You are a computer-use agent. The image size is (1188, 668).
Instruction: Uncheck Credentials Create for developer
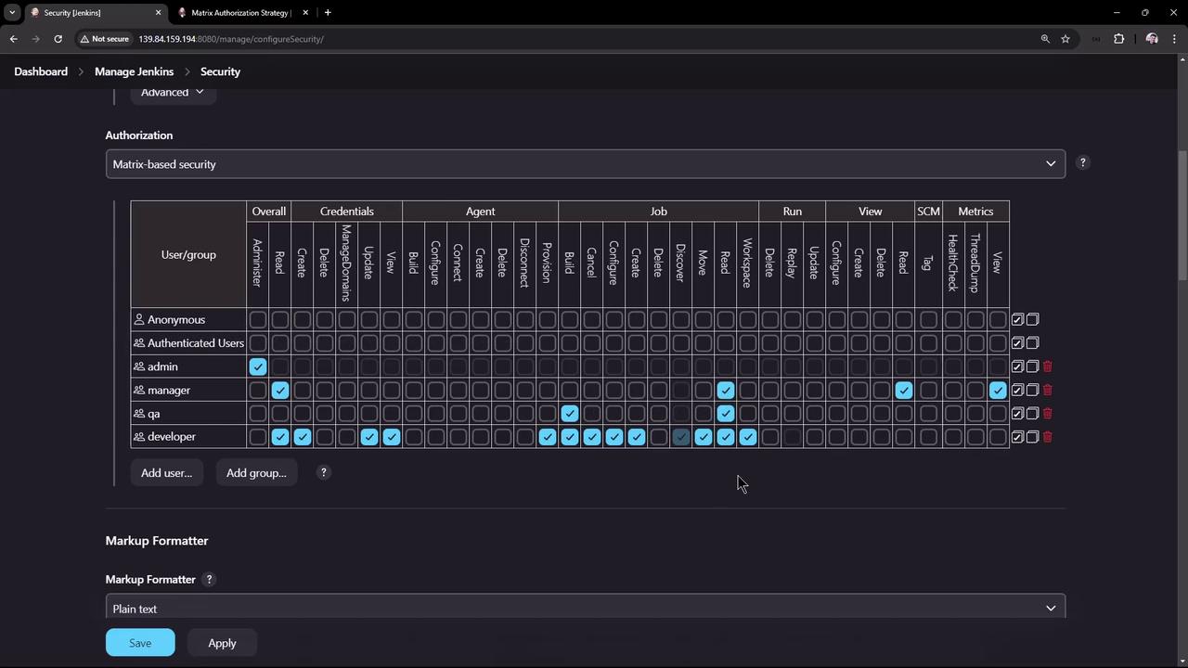[303, 437]
